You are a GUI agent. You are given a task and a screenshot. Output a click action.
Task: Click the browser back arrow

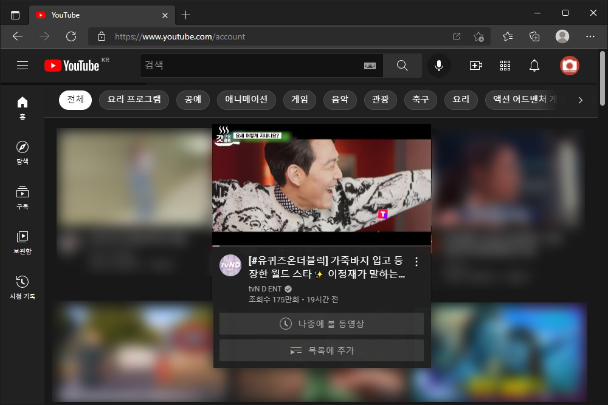18,36
